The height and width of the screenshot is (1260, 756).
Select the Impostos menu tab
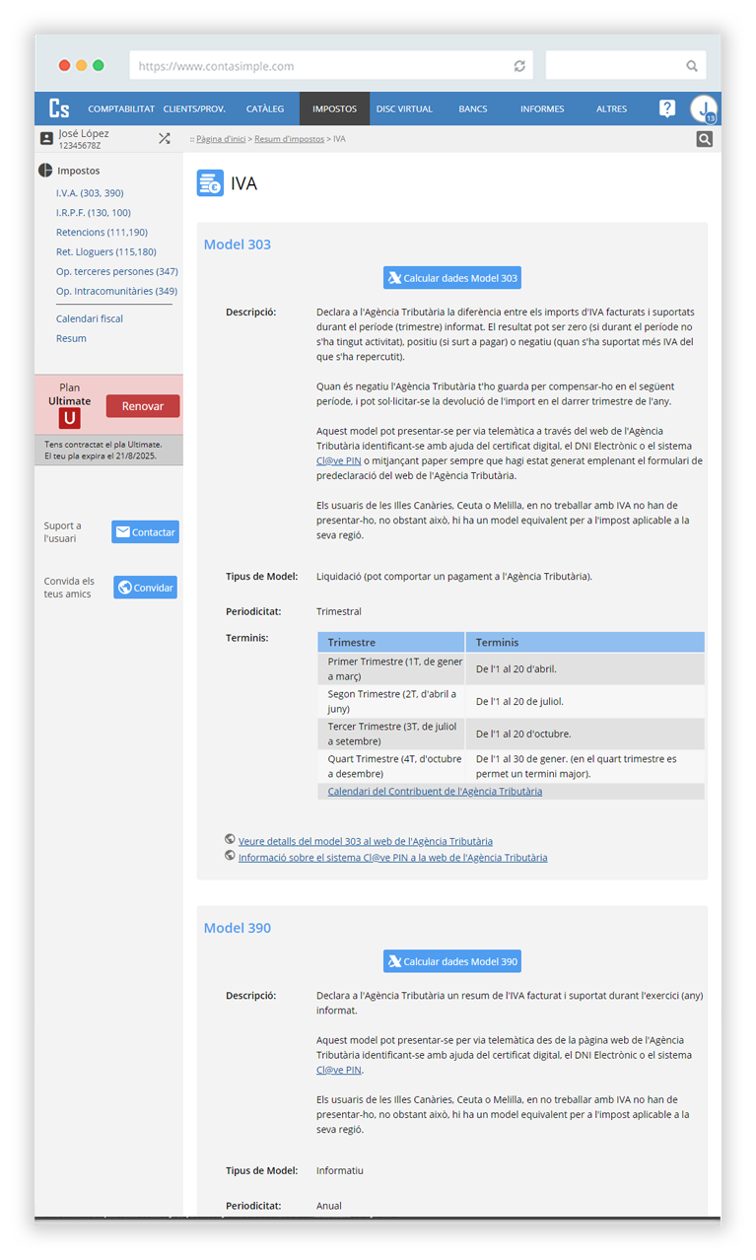tap(334, 109)
